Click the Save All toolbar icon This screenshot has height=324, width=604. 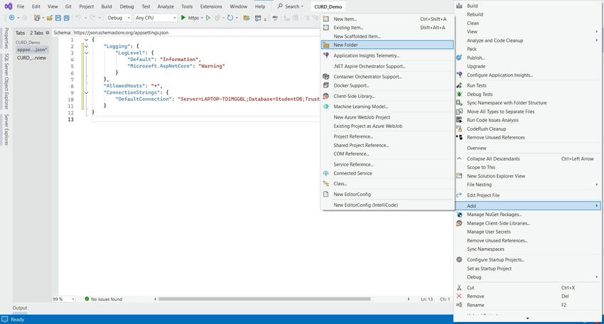[x=65, y=18]
